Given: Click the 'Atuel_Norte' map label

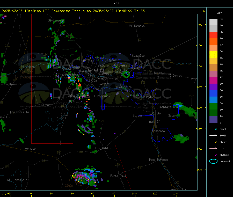Looking at the screenshot, I should (123, 87).
